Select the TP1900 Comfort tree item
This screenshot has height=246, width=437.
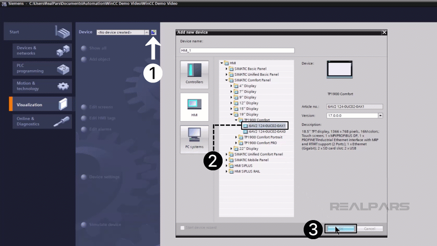[x=257, y=120]
